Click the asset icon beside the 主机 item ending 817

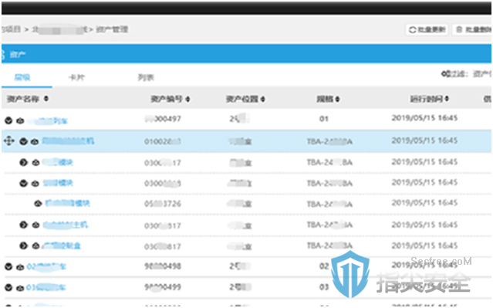[x=36, y=225]
